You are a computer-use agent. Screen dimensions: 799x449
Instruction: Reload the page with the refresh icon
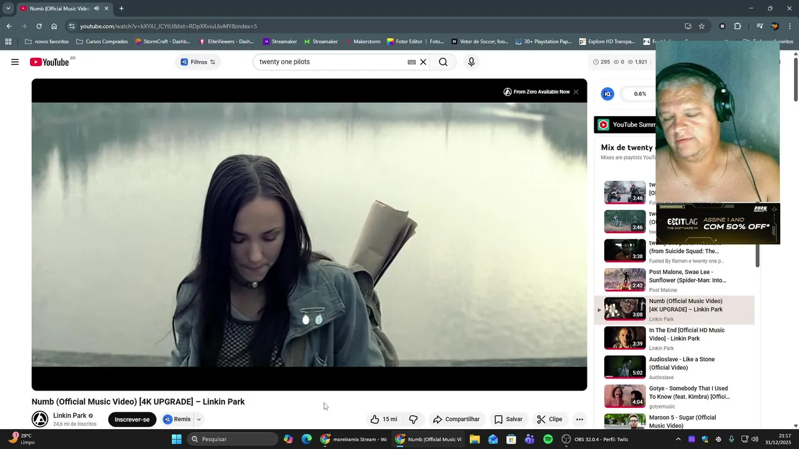coord(39,26)
